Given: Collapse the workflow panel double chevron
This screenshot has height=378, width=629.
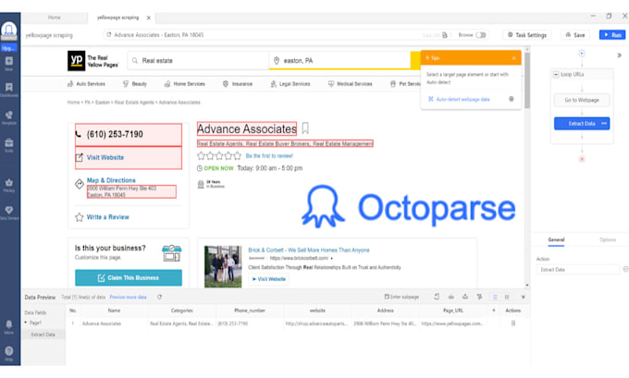Looking at the screenshot, I should pyautogui.click(x=619, y=55).
